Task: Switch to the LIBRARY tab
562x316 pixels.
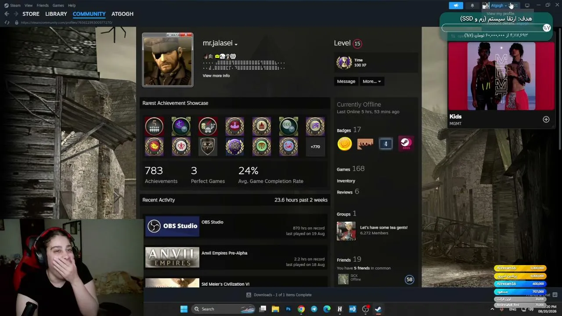Action: 56,14
